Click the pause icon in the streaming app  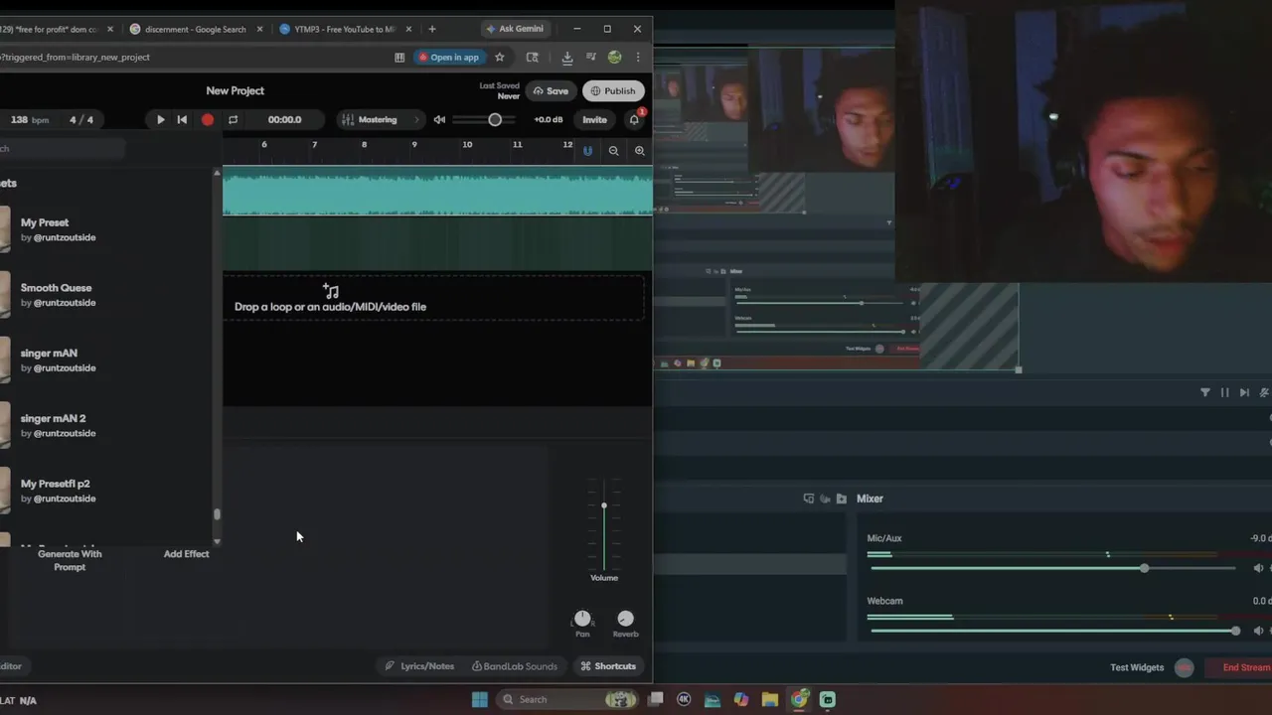(1224, 392)
